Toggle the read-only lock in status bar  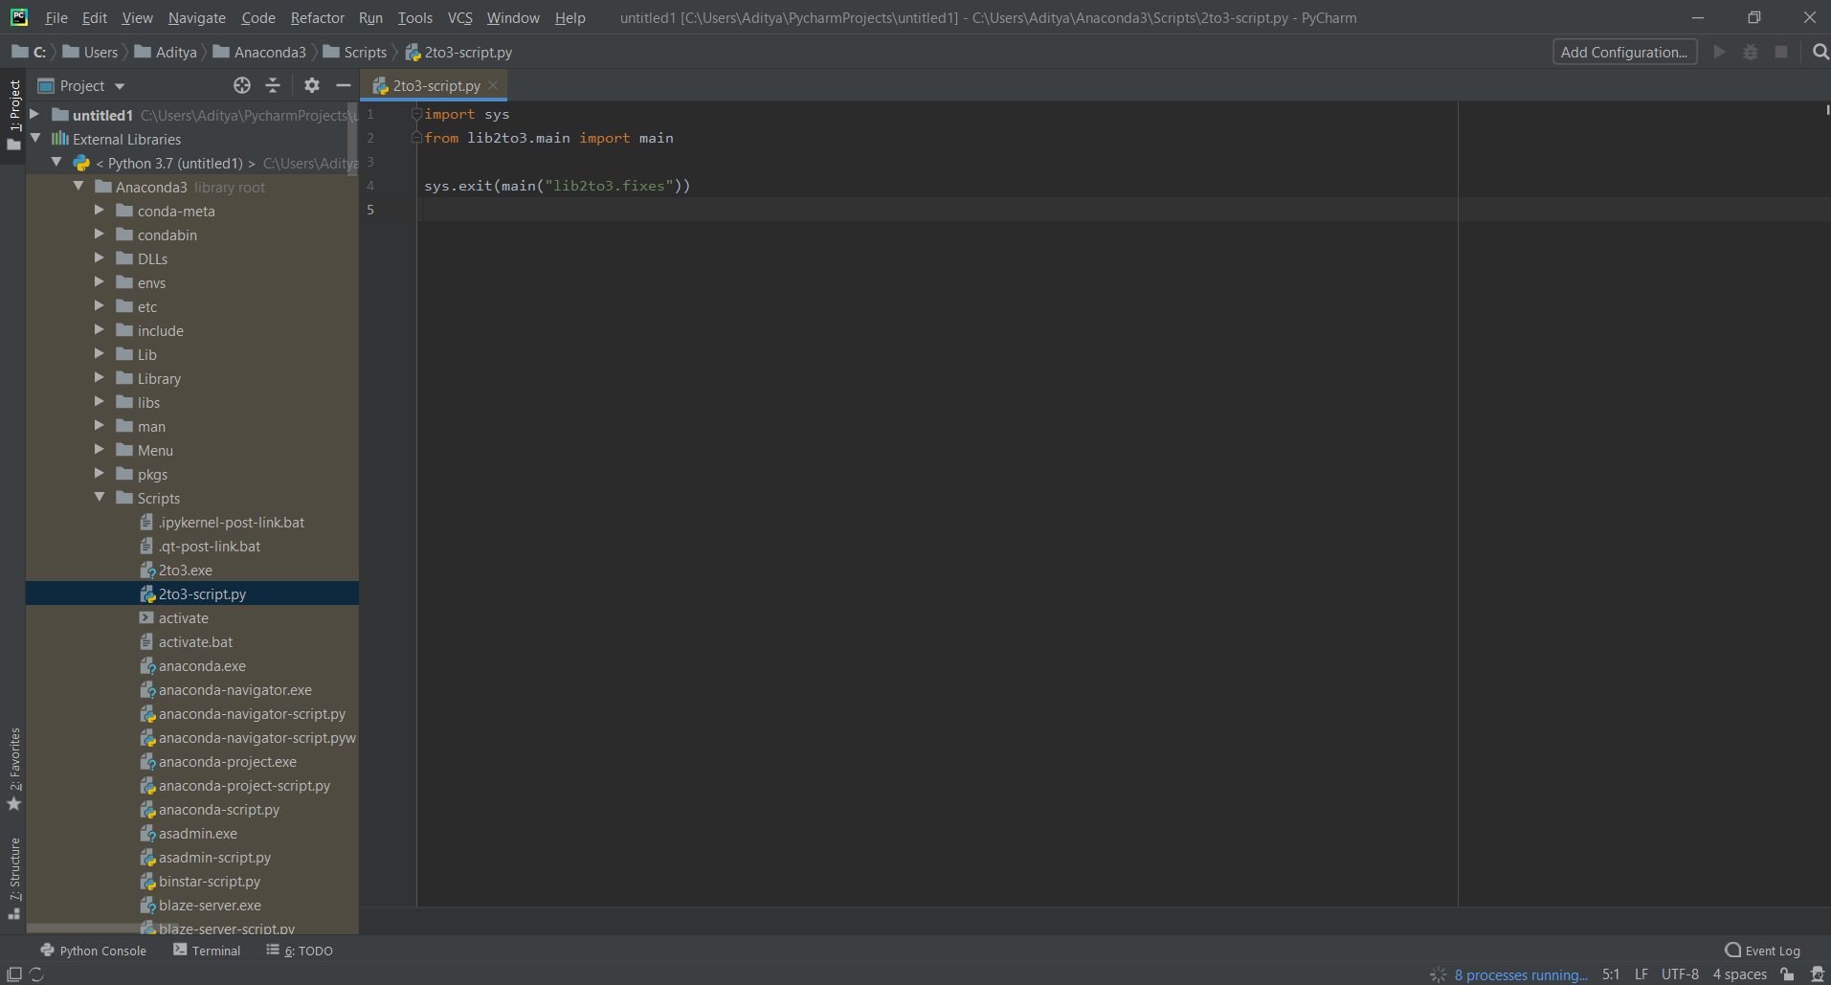click(1786, 974)
